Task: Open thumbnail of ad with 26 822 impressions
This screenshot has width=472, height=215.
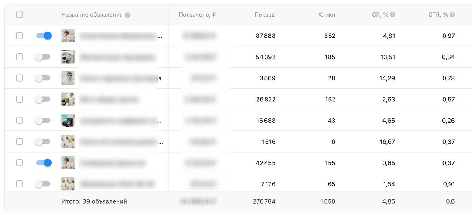Action: click(x=68, y=99)
